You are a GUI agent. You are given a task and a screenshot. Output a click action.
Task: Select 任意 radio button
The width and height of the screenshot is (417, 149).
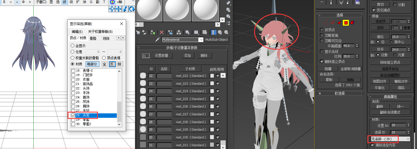(x=73, y=52)
